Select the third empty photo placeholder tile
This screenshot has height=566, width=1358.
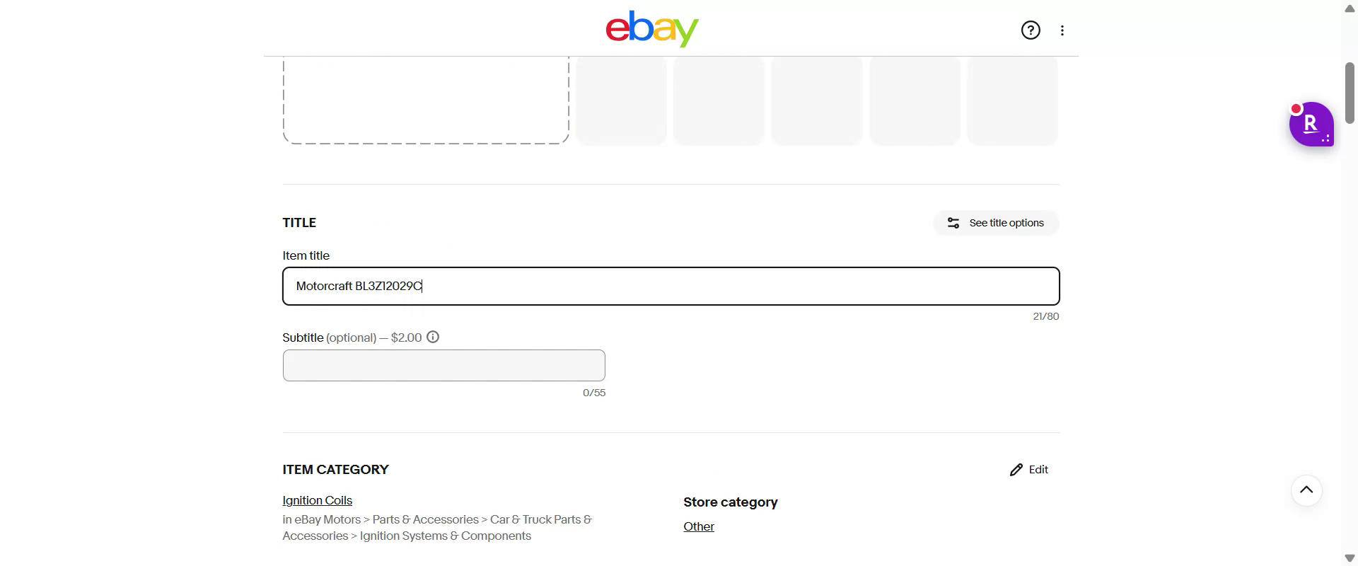pyautogui.click(x=817, y=100)
